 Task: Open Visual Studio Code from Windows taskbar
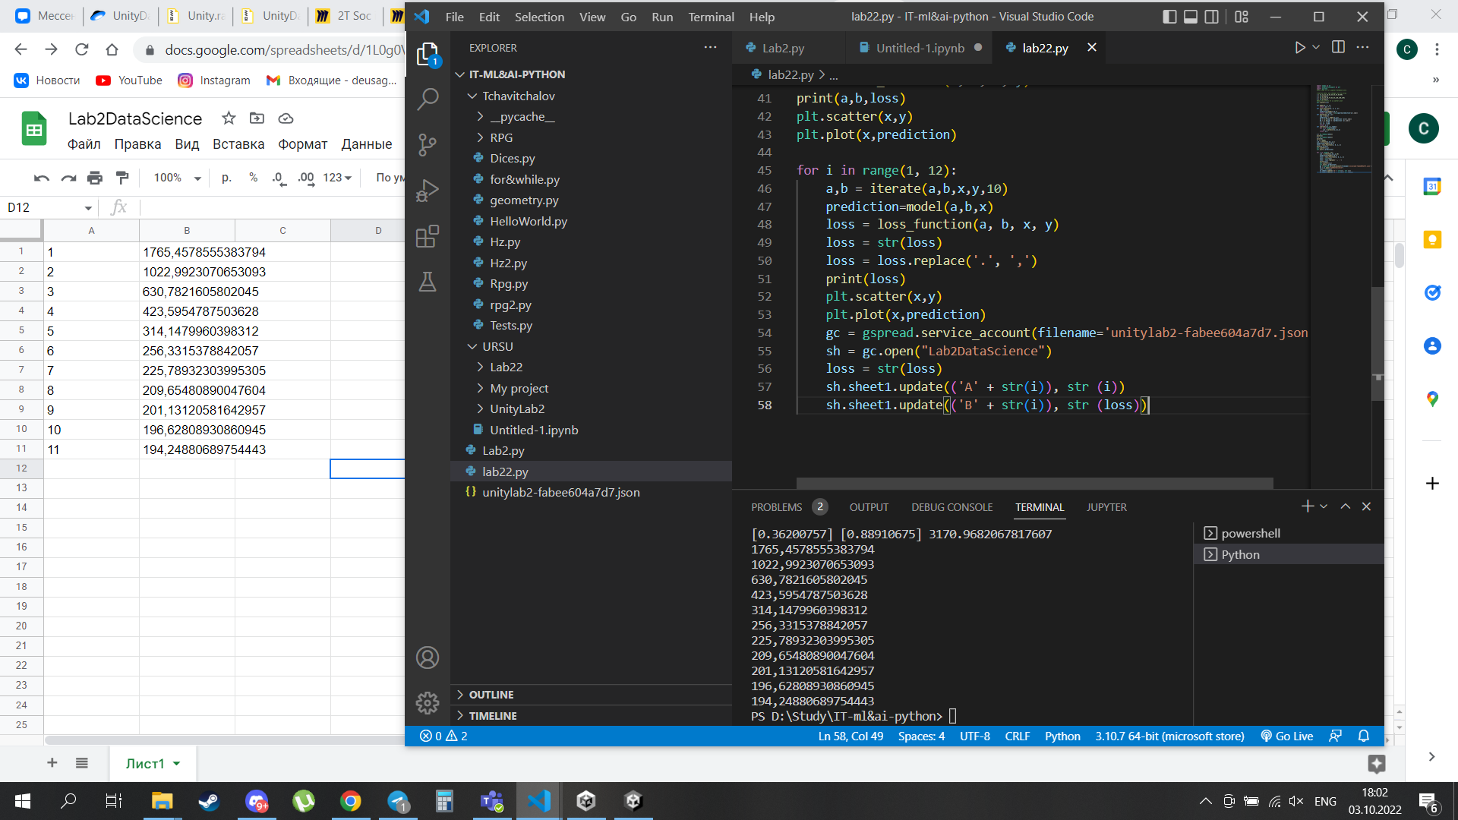tap(539, 801)
